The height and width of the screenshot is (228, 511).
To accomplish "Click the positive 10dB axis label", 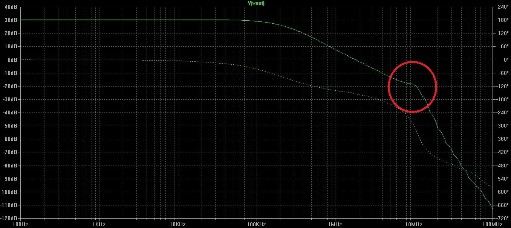I will pyautogui.click(x=11, y=46).
